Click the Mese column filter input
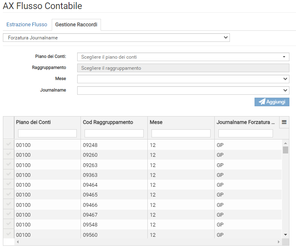 click(181, 133)
